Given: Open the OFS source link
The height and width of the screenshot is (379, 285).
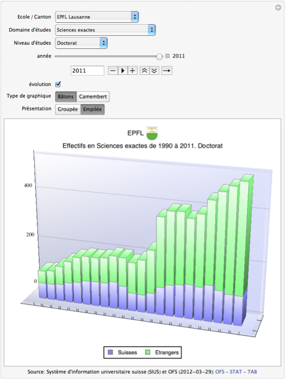Looking at the screenshot, I should click(219, 372).
